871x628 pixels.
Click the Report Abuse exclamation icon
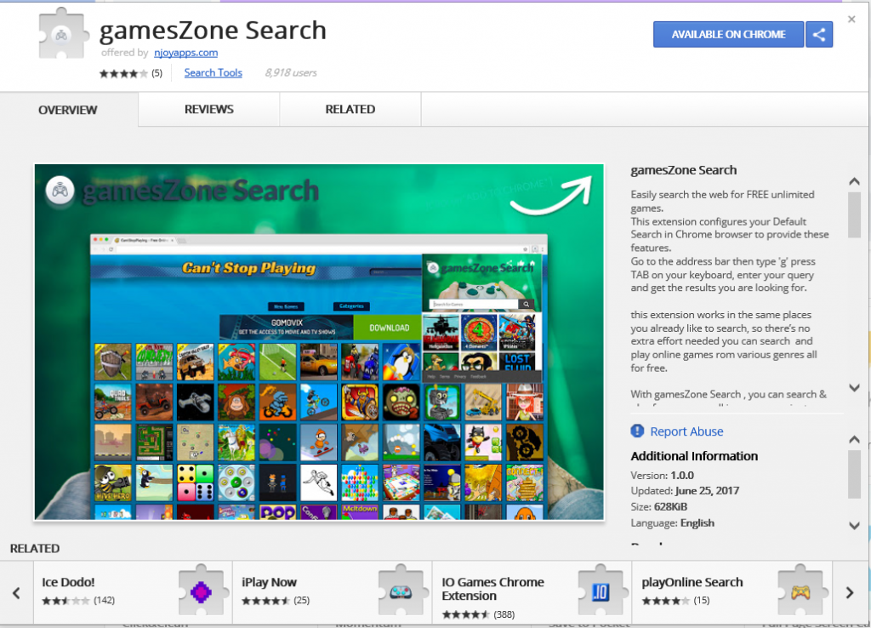[637, 431]
